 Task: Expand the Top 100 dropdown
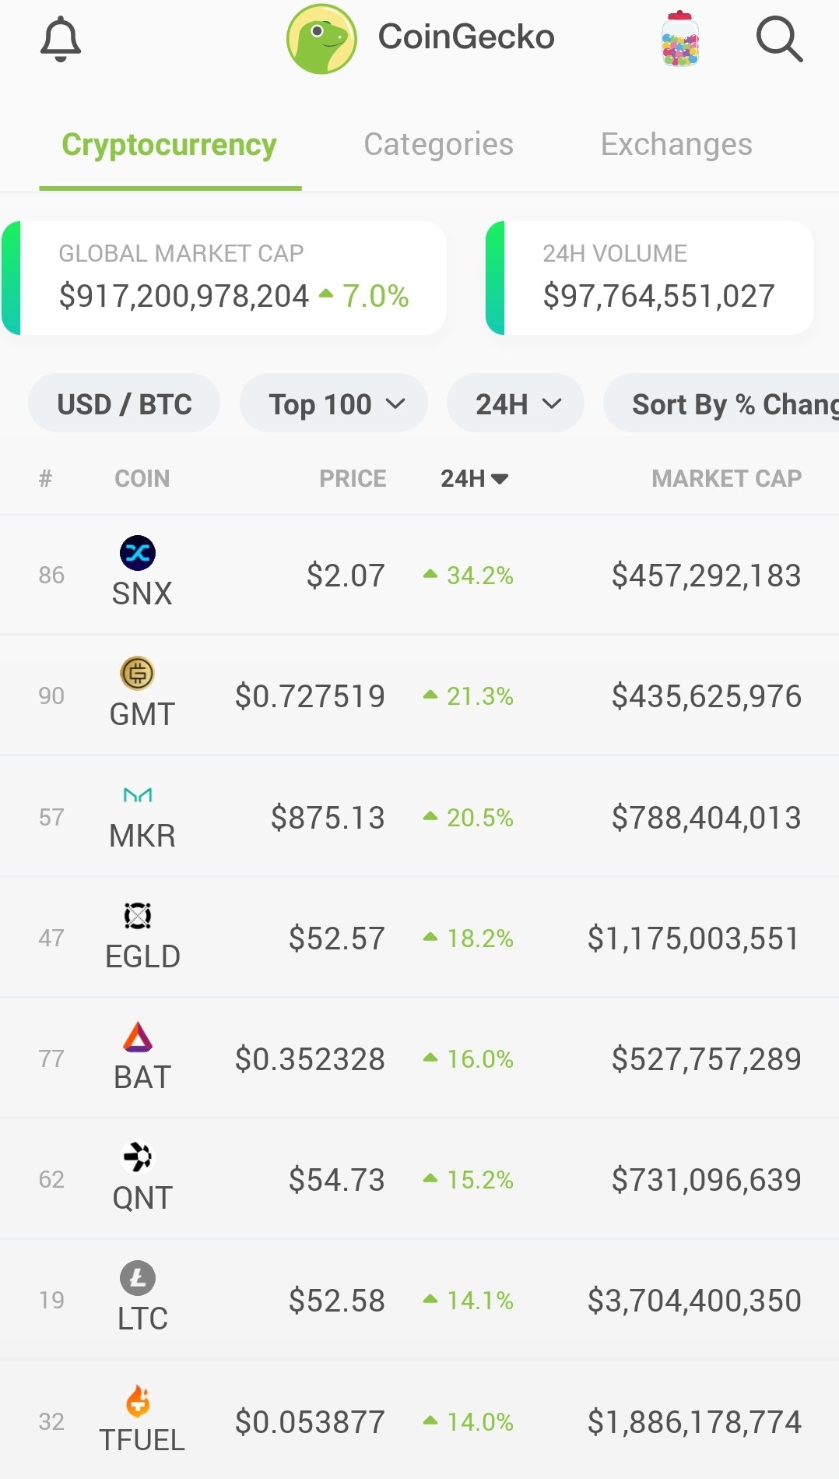[334, 403]
